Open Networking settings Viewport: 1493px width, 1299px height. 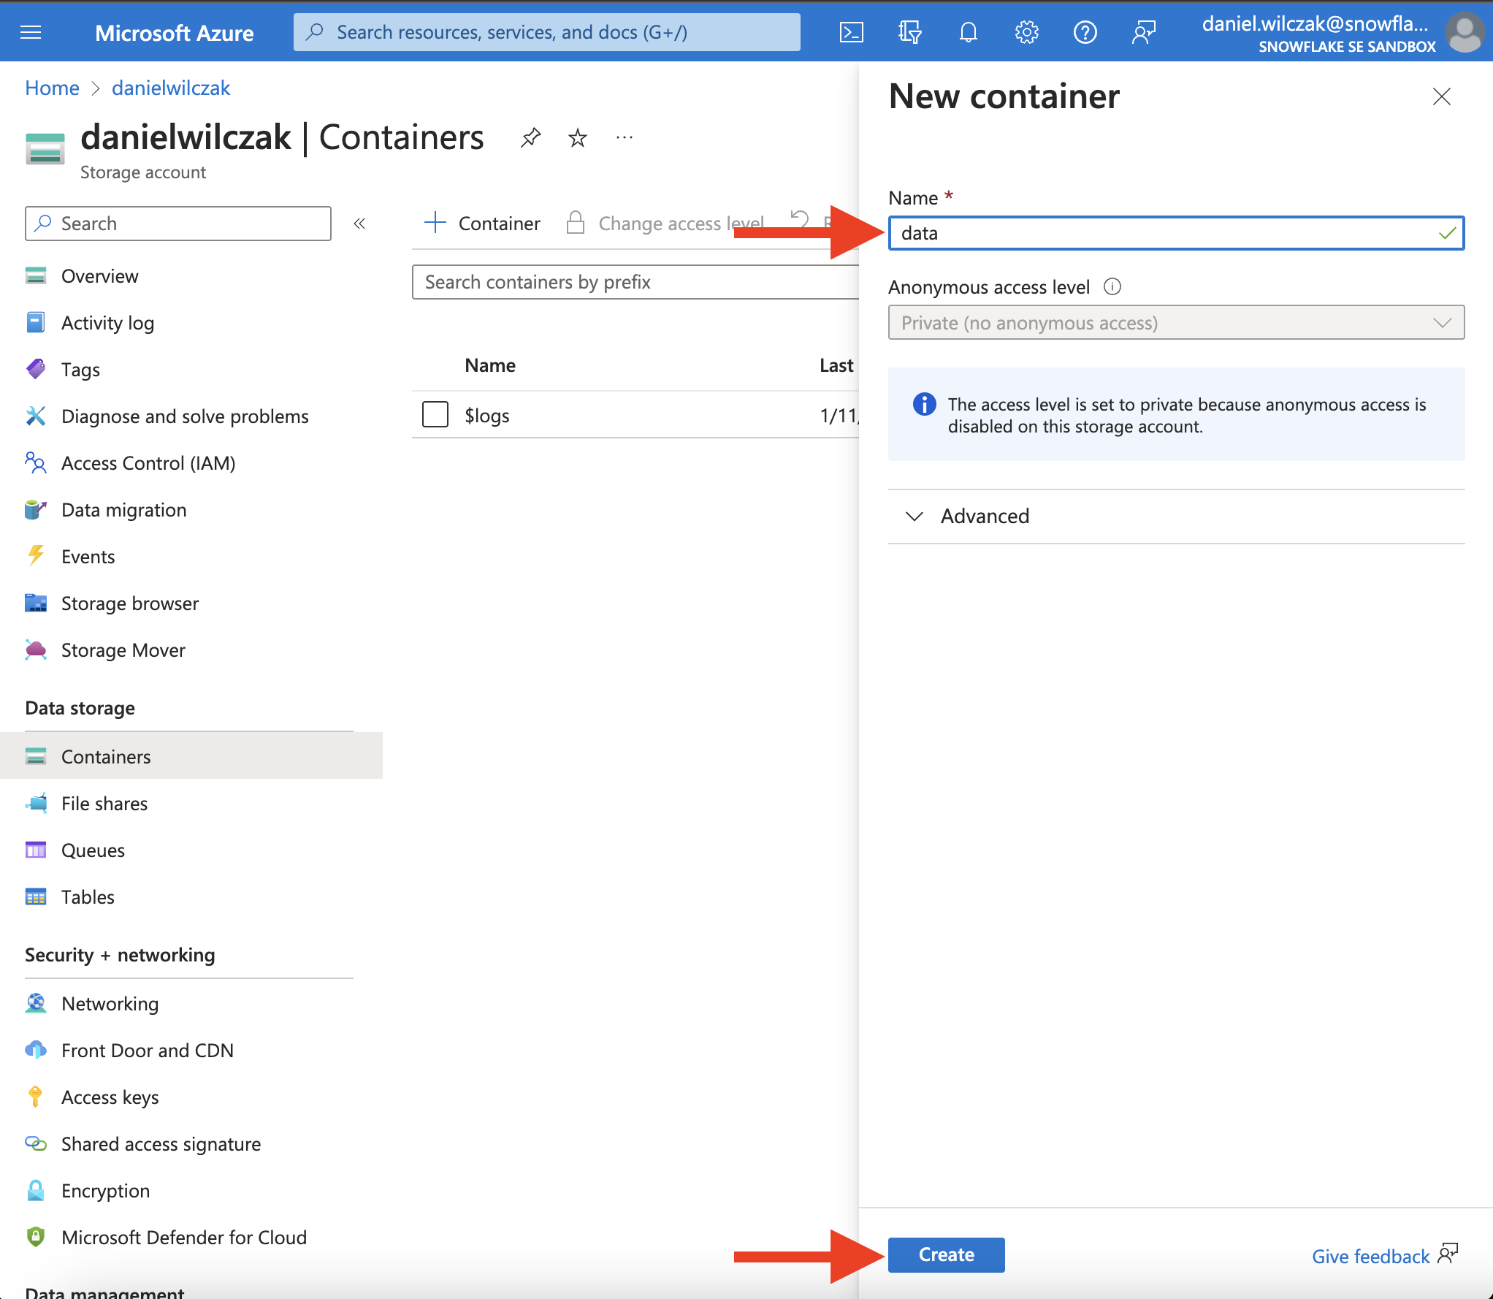click(110, 1004)
